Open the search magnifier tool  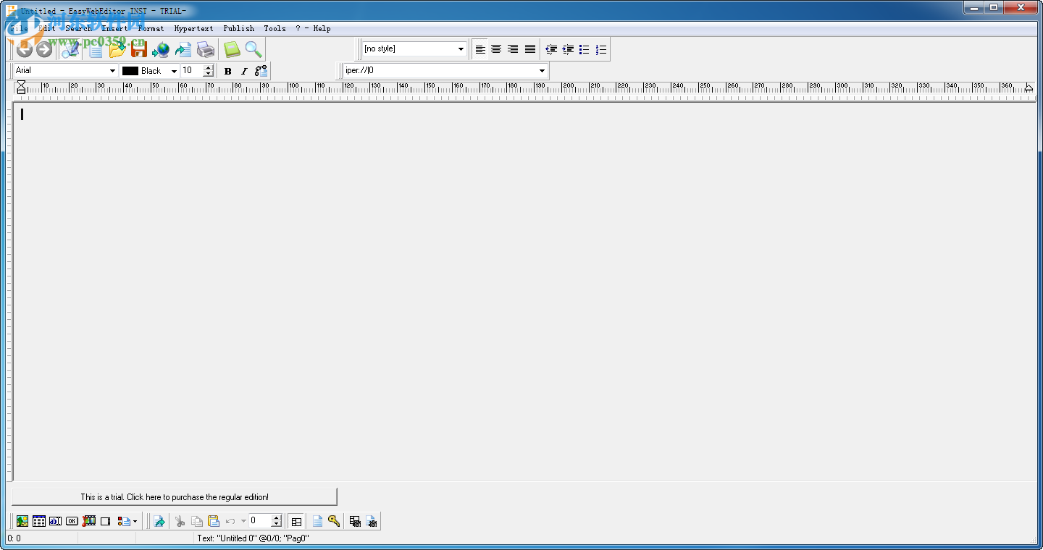tap(254, 49)
